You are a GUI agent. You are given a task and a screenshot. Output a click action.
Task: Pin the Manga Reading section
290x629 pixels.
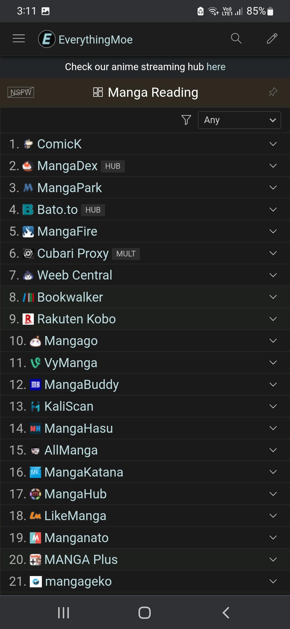(273, 92)
